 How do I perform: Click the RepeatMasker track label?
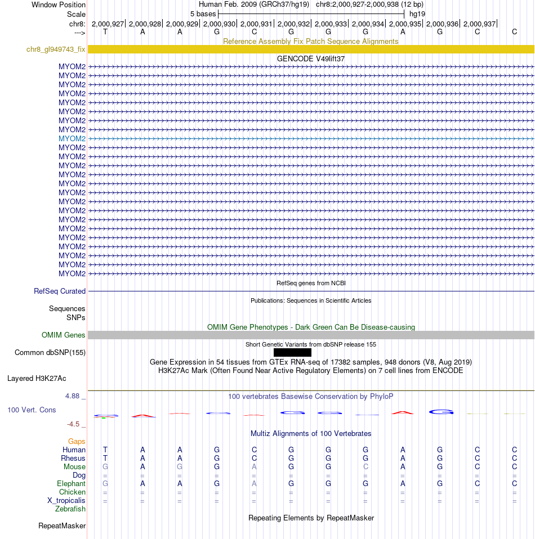(x=62, y=526)
